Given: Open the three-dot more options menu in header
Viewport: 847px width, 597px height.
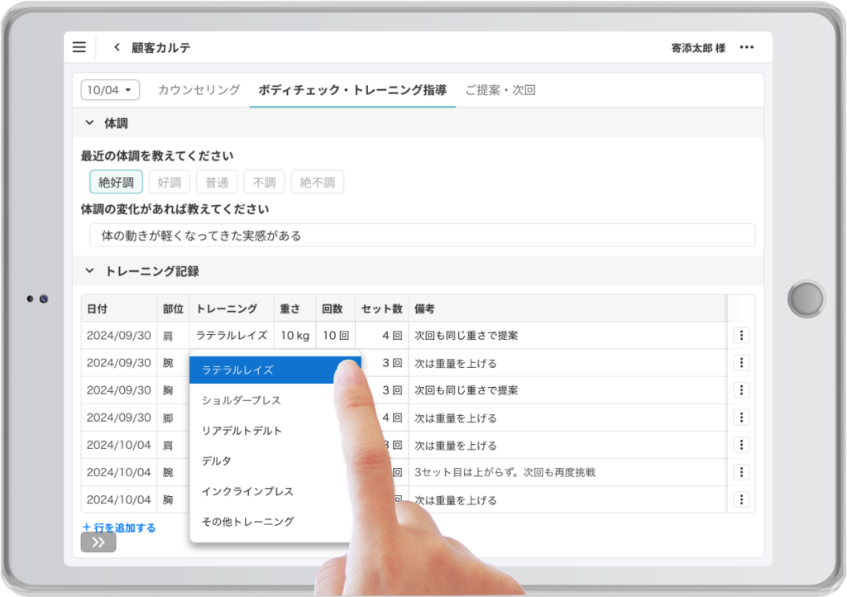Looking at the screenshot, I should (747, 48).
